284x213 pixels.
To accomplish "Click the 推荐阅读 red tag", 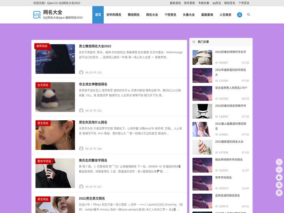I will point(42,46).
